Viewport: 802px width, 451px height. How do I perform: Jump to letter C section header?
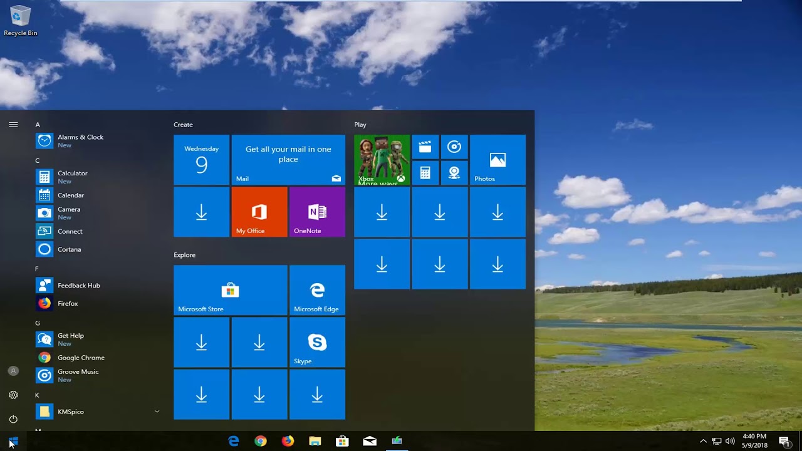[x=38, y=161]
